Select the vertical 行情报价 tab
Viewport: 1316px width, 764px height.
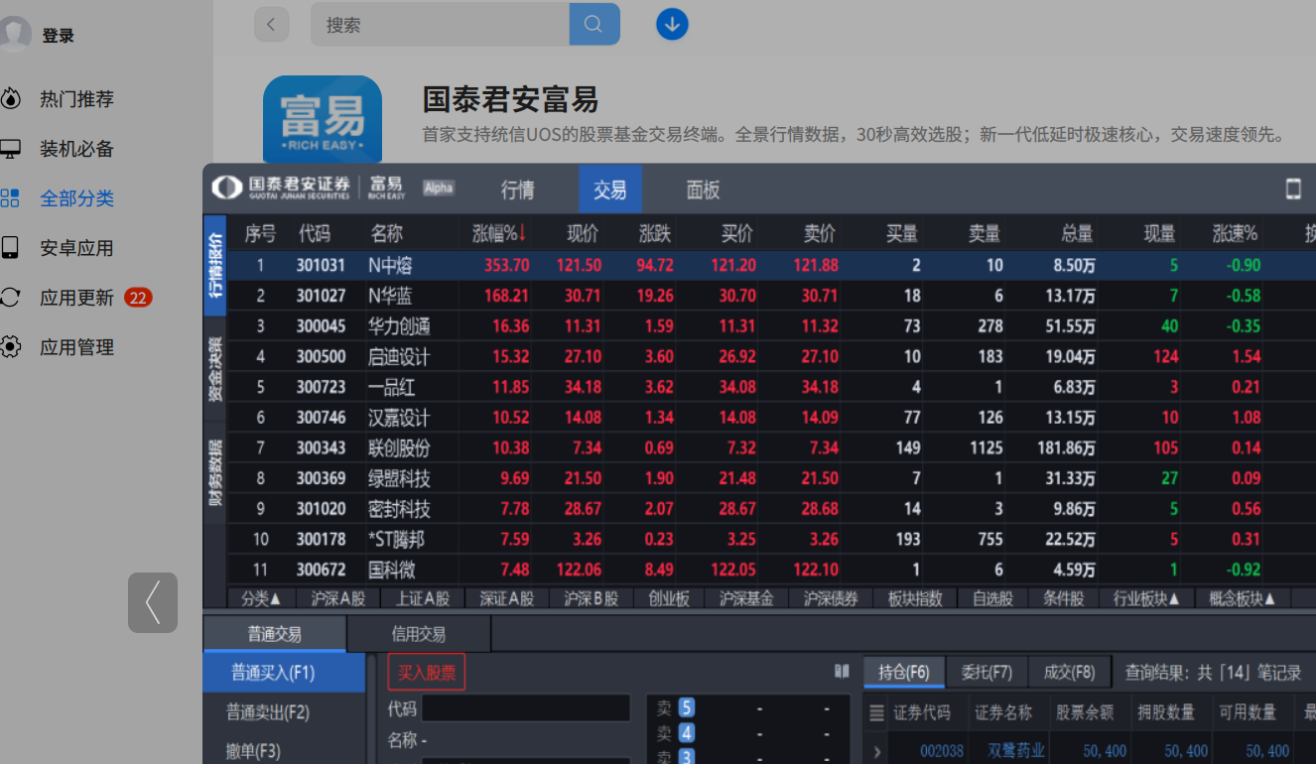(x=215, y=266)
